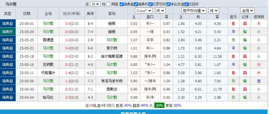
Task: Click the 让球 column header
Action: 245,16
